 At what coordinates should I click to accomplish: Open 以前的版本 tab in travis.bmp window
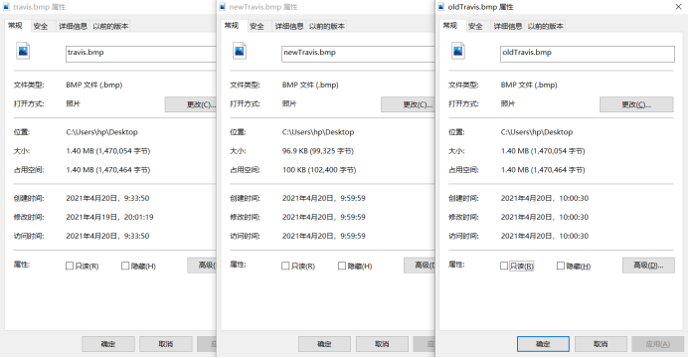pos(110,27)
